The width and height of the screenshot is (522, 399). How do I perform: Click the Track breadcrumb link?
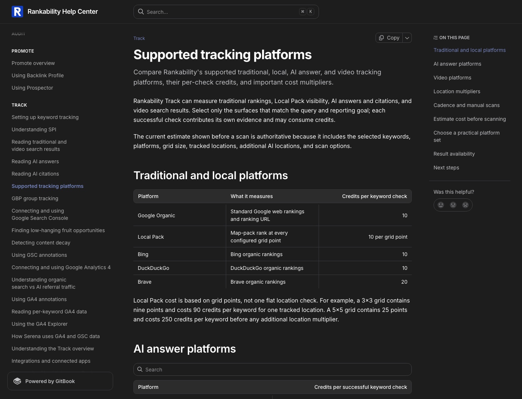[139, 38]
